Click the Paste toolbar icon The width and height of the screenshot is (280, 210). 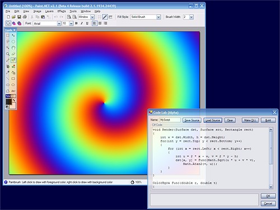point(43,17)
